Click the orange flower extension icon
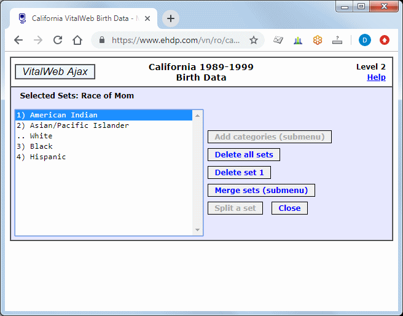This screenshot has width=403, height=316. tap(318, 40)
